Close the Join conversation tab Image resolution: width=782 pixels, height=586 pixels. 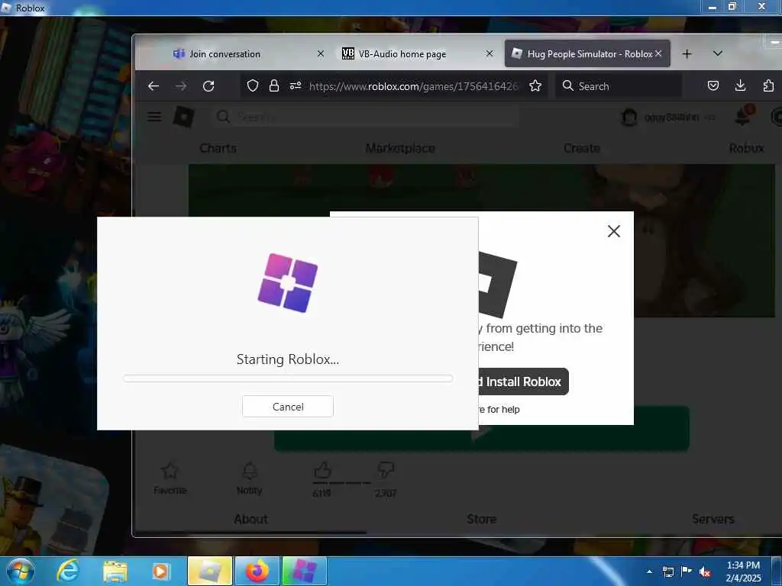point(321,54)
